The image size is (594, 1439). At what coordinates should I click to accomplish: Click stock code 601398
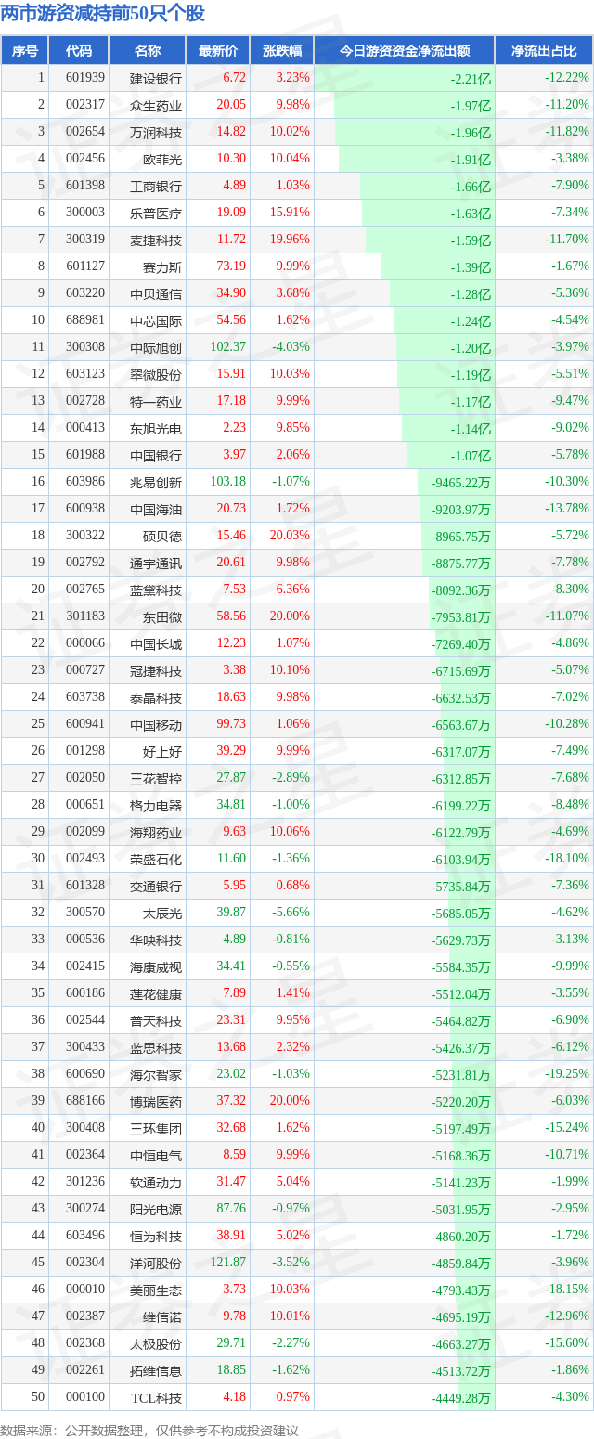click(85, 187)
